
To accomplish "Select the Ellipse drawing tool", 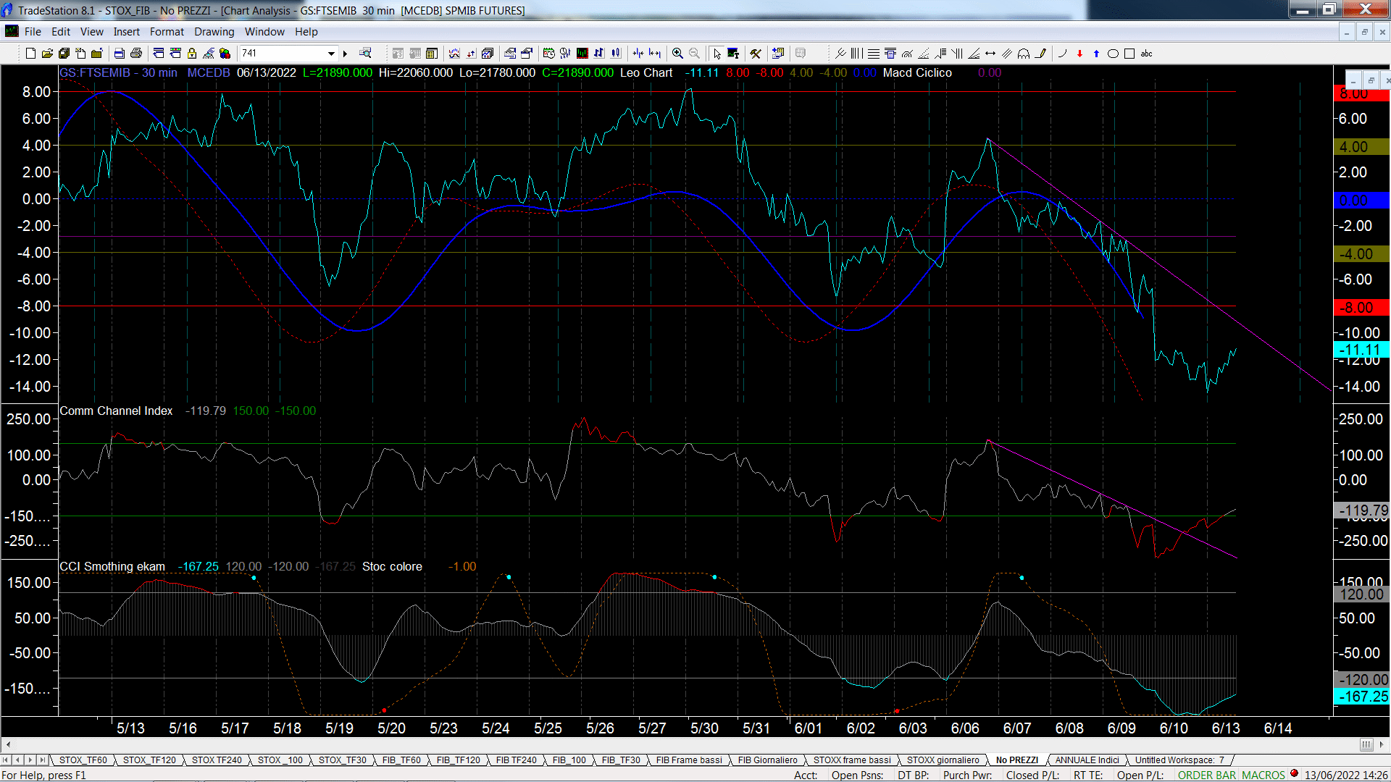I will (x=1113, y=53).
